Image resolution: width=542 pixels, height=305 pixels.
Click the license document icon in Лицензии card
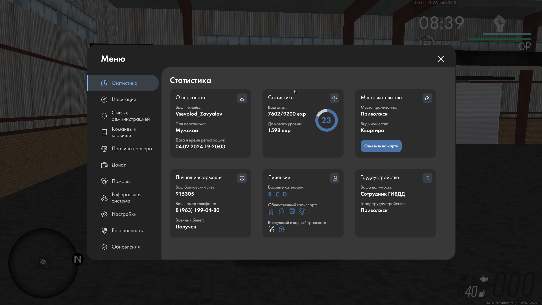pyautogui.click(x=335, y=178)
